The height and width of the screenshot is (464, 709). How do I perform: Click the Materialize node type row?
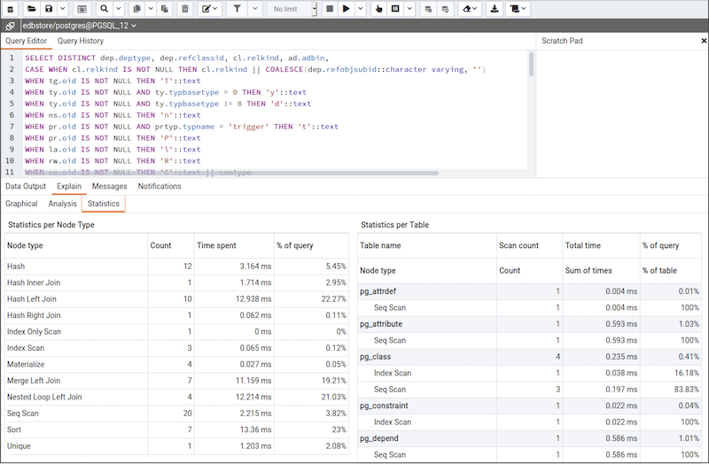[176, 364]
